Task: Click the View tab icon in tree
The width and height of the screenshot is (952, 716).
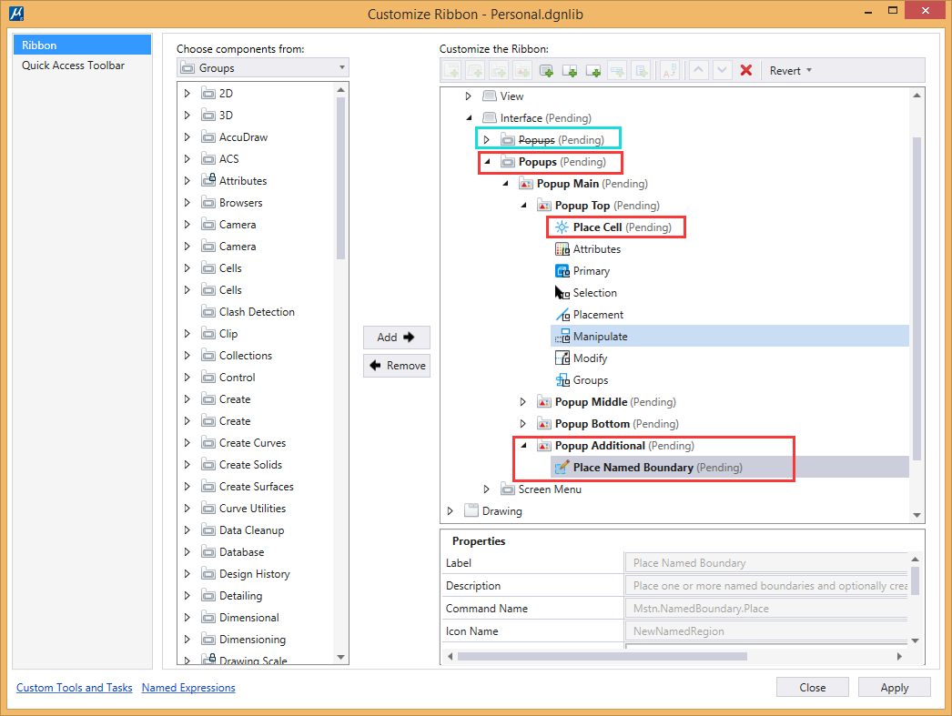Action: (x=490, y=96)
